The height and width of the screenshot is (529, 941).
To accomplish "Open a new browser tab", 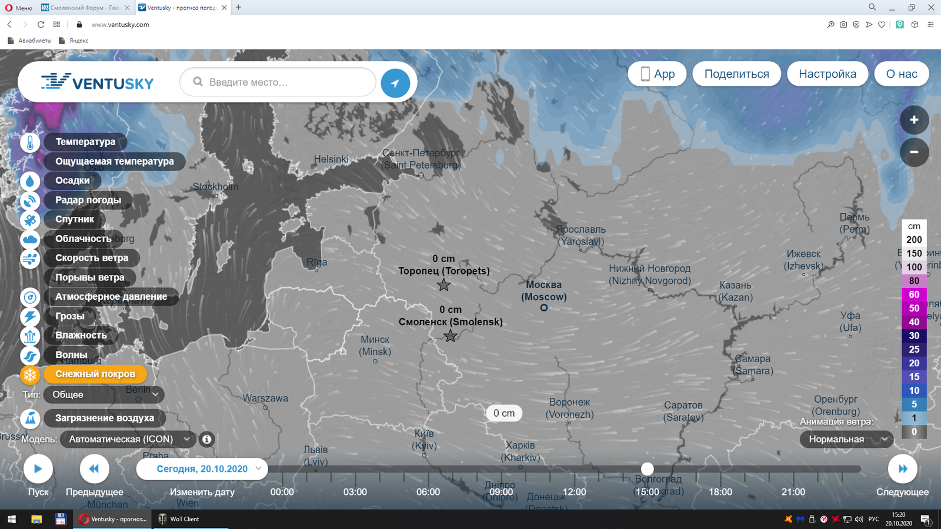I will click(238, 8).
